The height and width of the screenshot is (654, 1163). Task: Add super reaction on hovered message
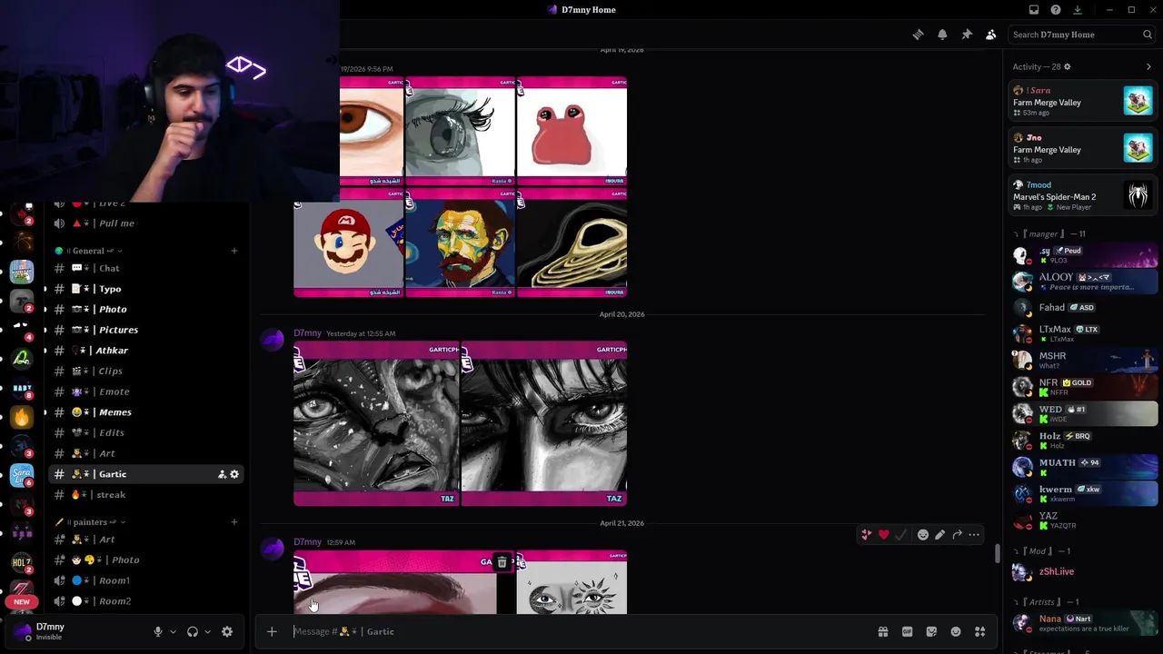[866, 535]
